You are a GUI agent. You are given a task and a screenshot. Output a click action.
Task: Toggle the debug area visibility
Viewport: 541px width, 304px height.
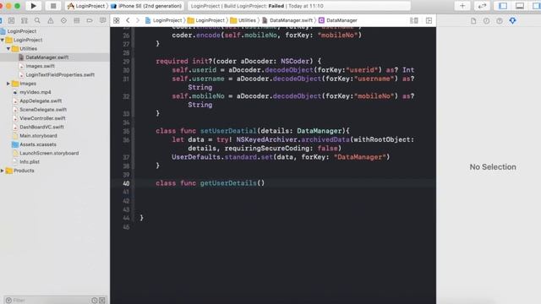[520, 6]
